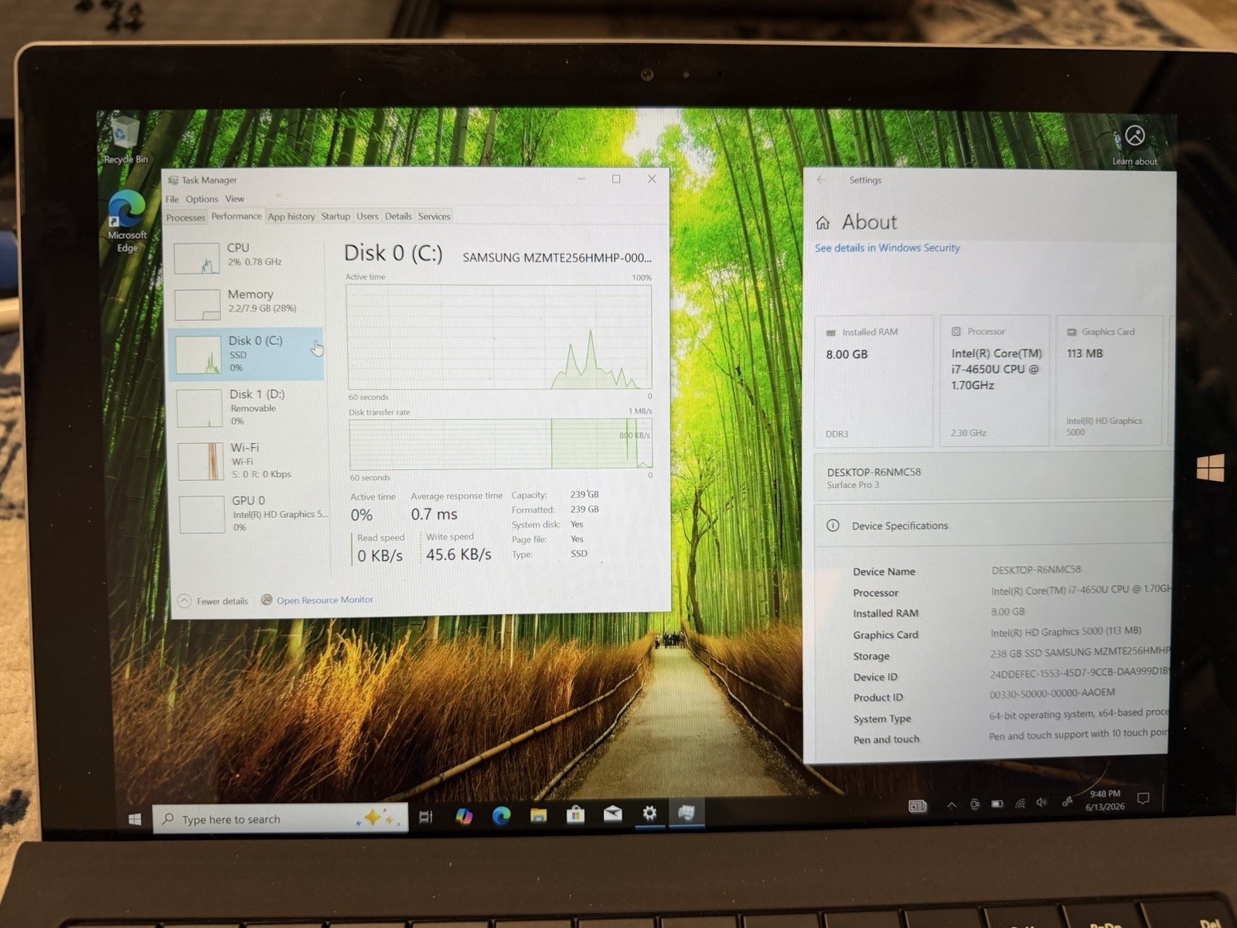Open the Recycle Bin desktop icon
Viewport: 1237px width, 928px height.
coord(124,139)
